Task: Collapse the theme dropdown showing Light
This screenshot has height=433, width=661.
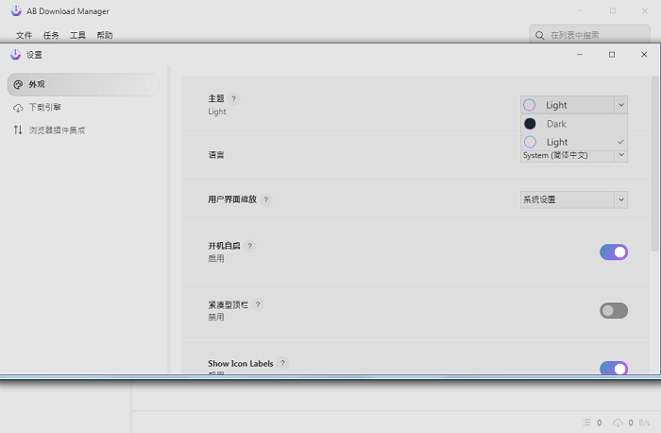Action: (x=574, y=105)
